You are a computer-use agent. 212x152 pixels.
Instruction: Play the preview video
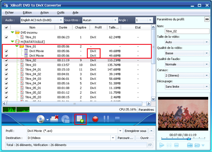click(x=162, y=145)
